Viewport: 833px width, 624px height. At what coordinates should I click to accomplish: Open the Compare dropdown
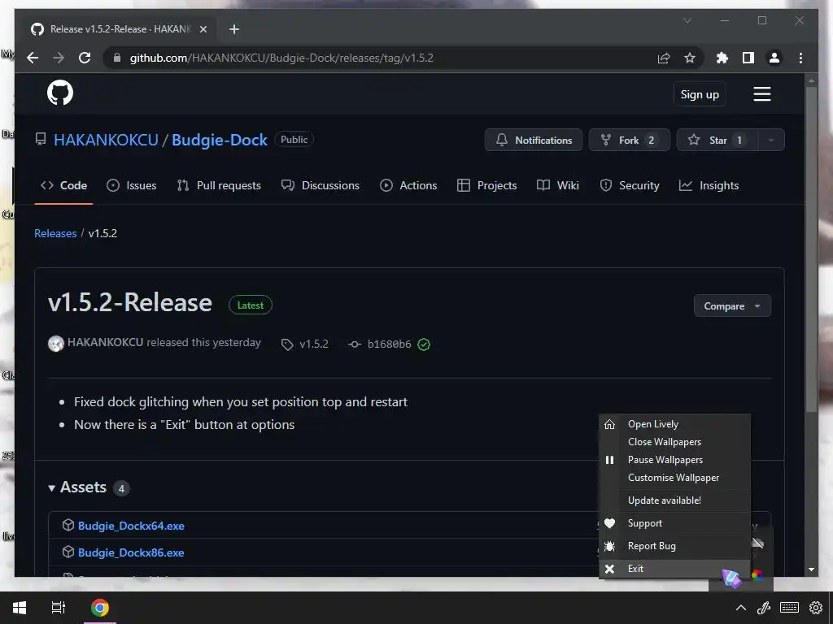732,306
